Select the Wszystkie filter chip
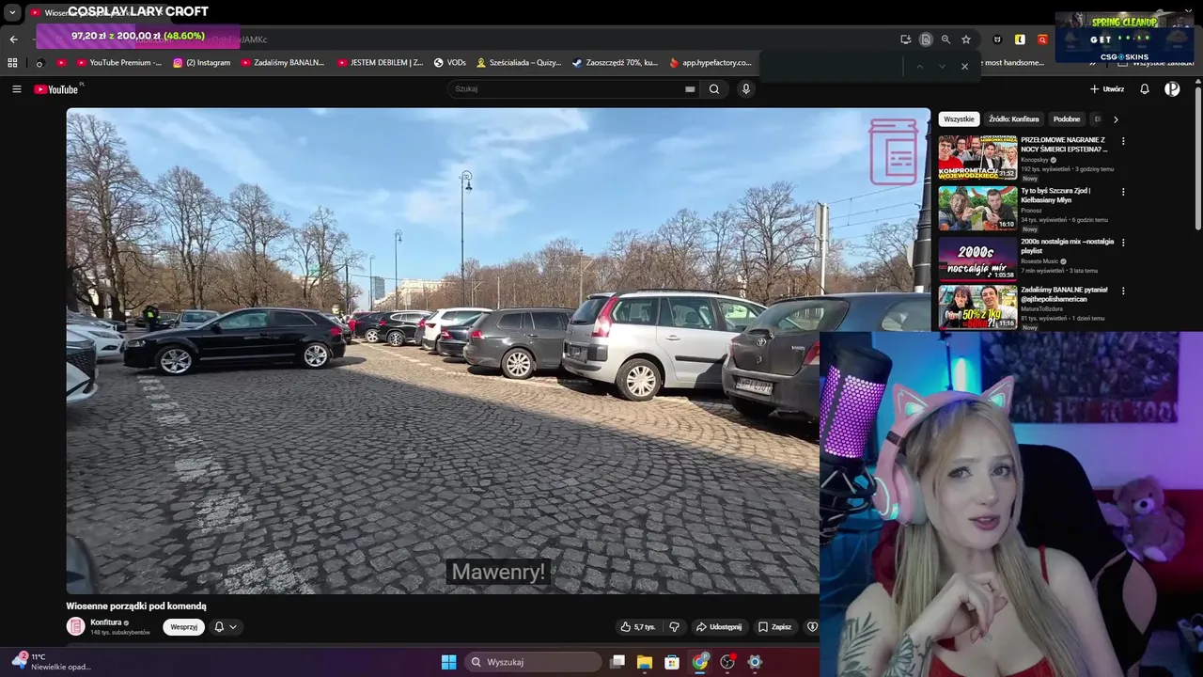 [x=959, y=119]
